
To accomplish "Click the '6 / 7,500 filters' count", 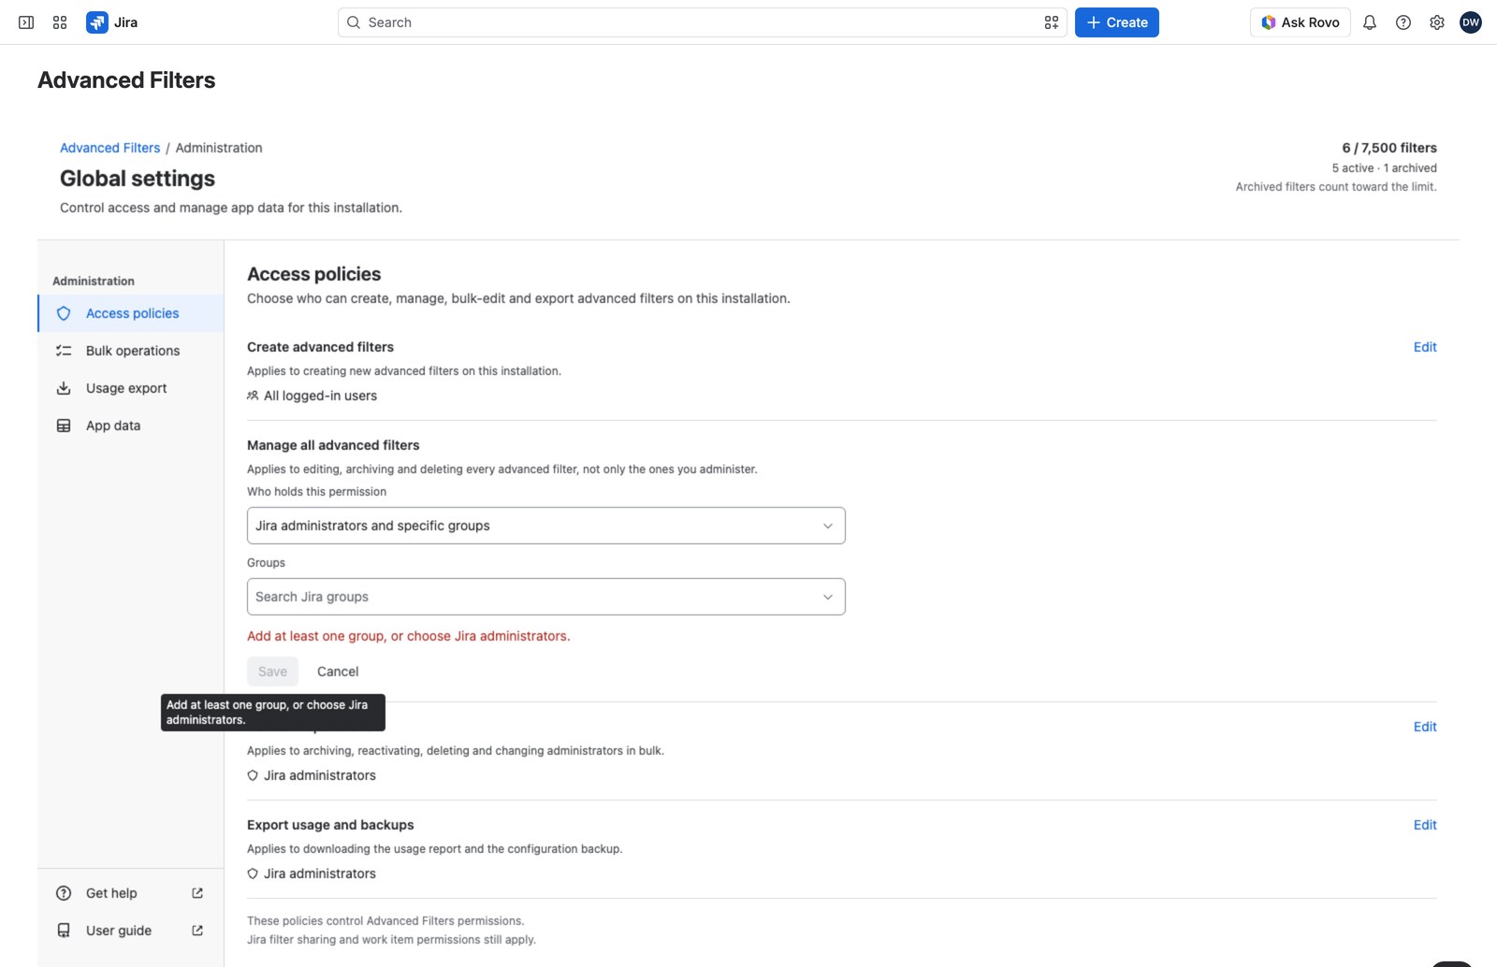I will point(1389,148).
